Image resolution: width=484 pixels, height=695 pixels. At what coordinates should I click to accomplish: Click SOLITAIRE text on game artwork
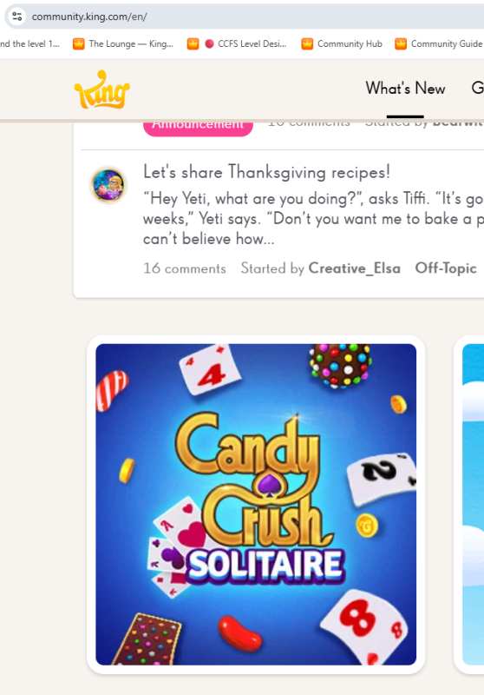(x=266, y=566)
